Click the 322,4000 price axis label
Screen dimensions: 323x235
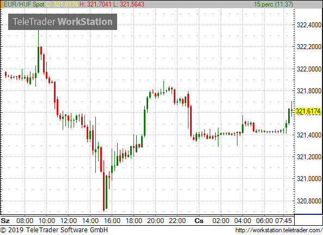pos(309,25)
